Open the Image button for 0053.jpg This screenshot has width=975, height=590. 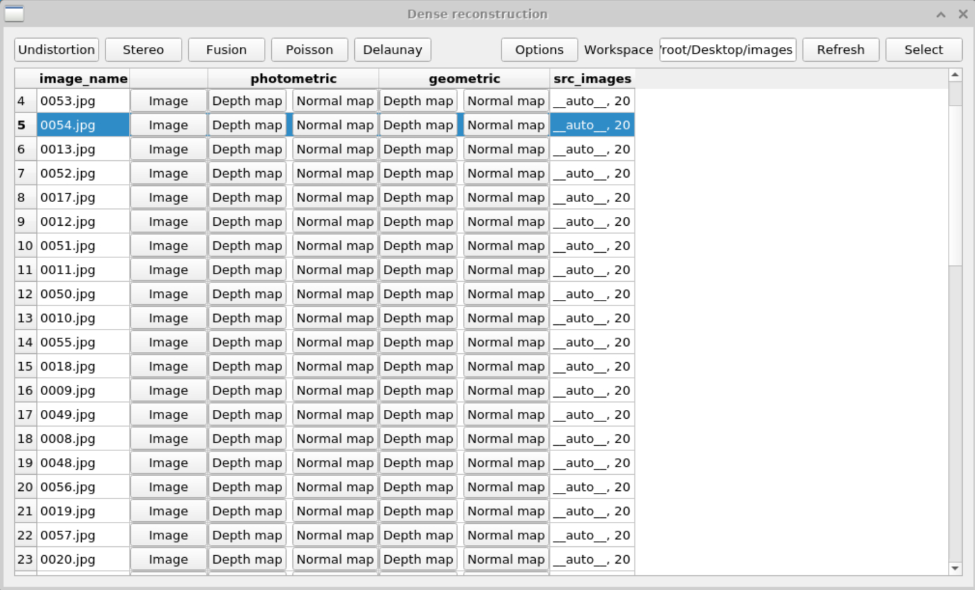tap(169, 101)
